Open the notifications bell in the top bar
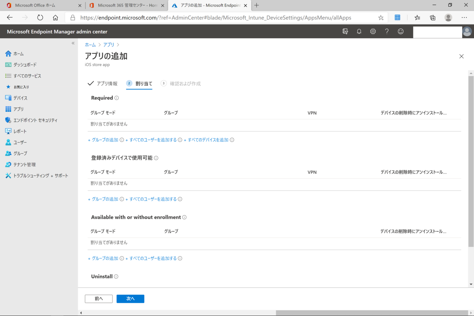 (x=359, y=32)
